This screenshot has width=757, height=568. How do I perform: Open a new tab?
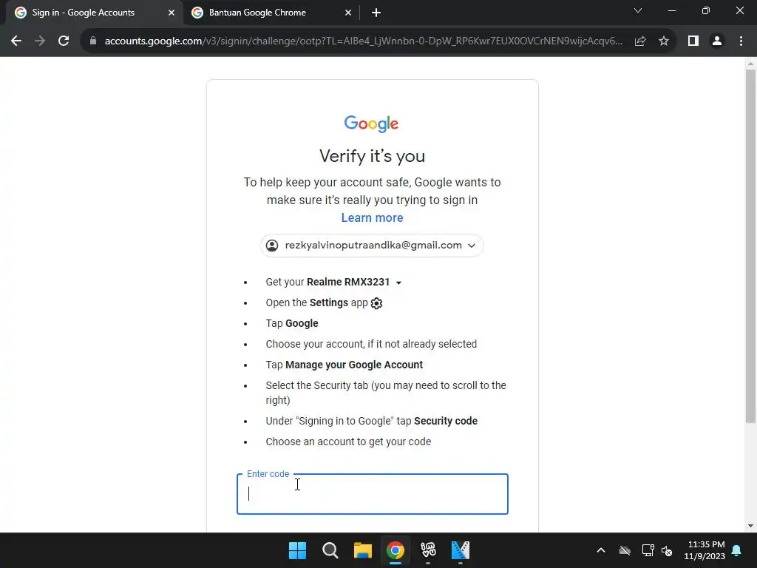tap(376, 13)
